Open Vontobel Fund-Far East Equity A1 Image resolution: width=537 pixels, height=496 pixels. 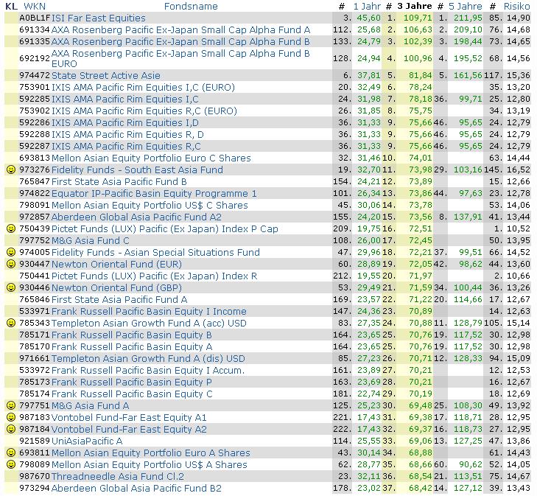click(129, 417)
